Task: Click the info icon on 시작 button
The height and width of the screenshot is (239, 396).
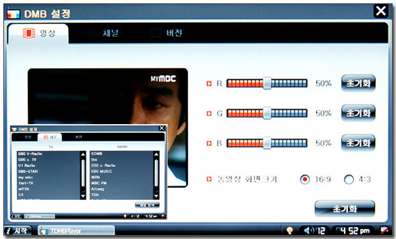Action: tap(9, 231)
